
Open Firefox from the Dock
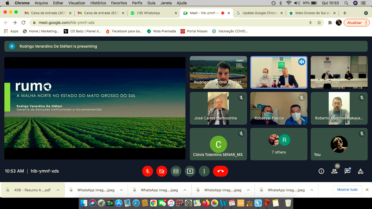point(206,203)
